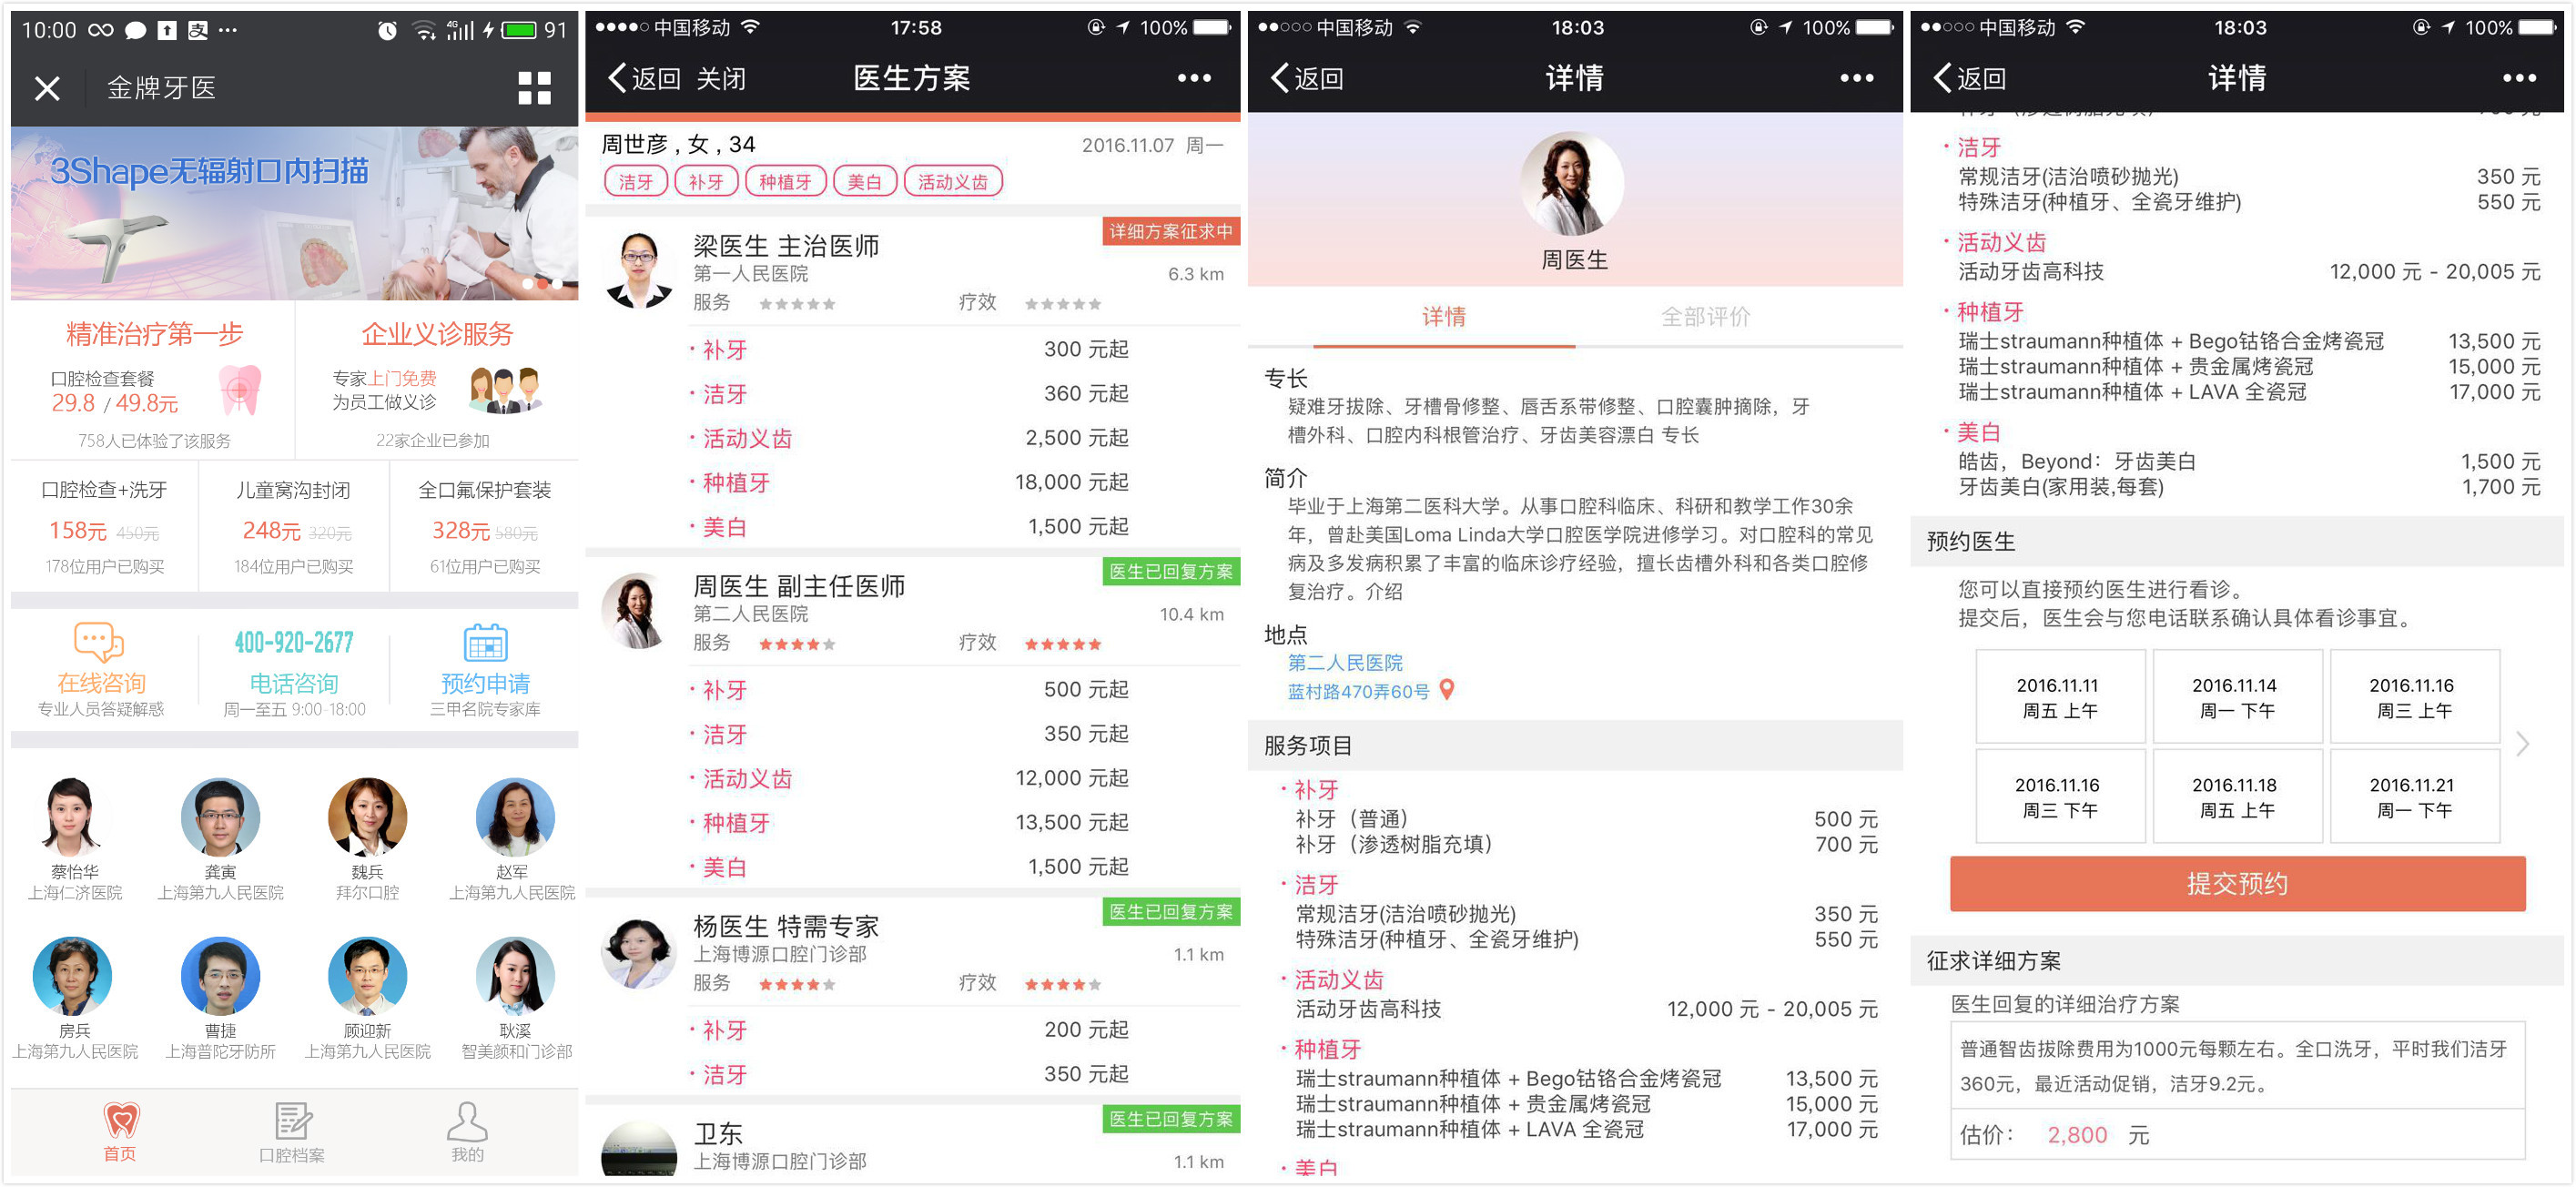2576x1187 pixels.
Task: Open doctor 顾迎新 avatar
Action: coord(367,976)
